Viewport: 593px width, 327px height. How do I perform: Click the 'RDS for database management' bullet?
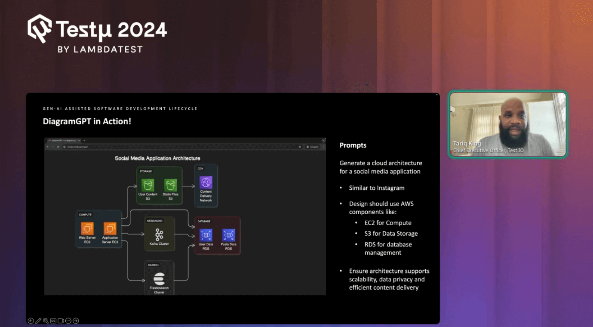click(388, 248)
